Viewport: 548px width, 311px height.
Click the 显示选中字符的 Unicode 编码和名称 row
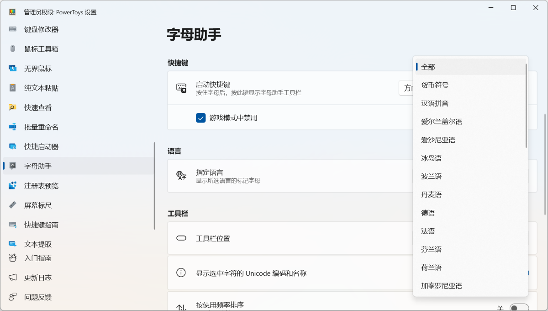point(352,273)
